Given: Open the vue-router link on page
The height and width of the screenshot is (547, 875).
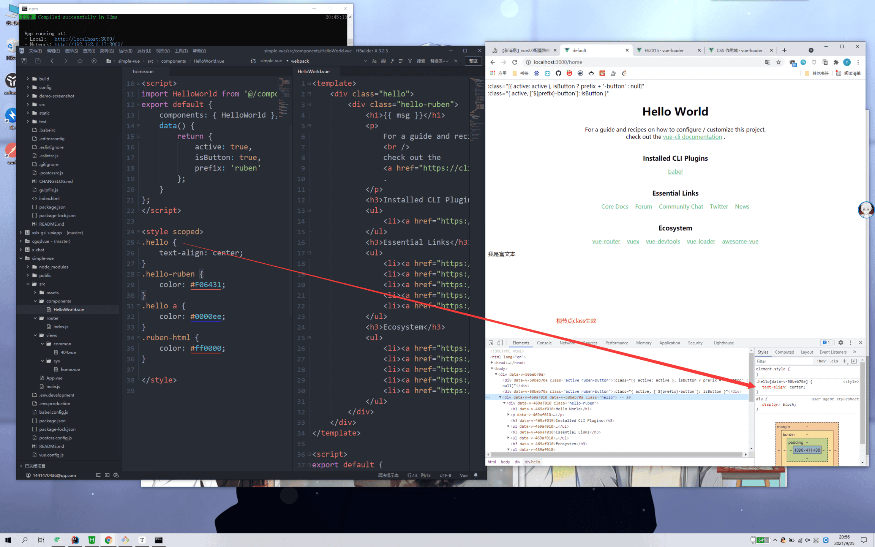Looking at the screenshot, I should point(606,241).
